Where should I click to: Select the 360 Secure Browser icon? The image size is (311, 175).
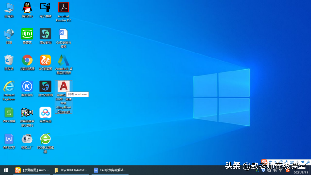click(45, 139)
